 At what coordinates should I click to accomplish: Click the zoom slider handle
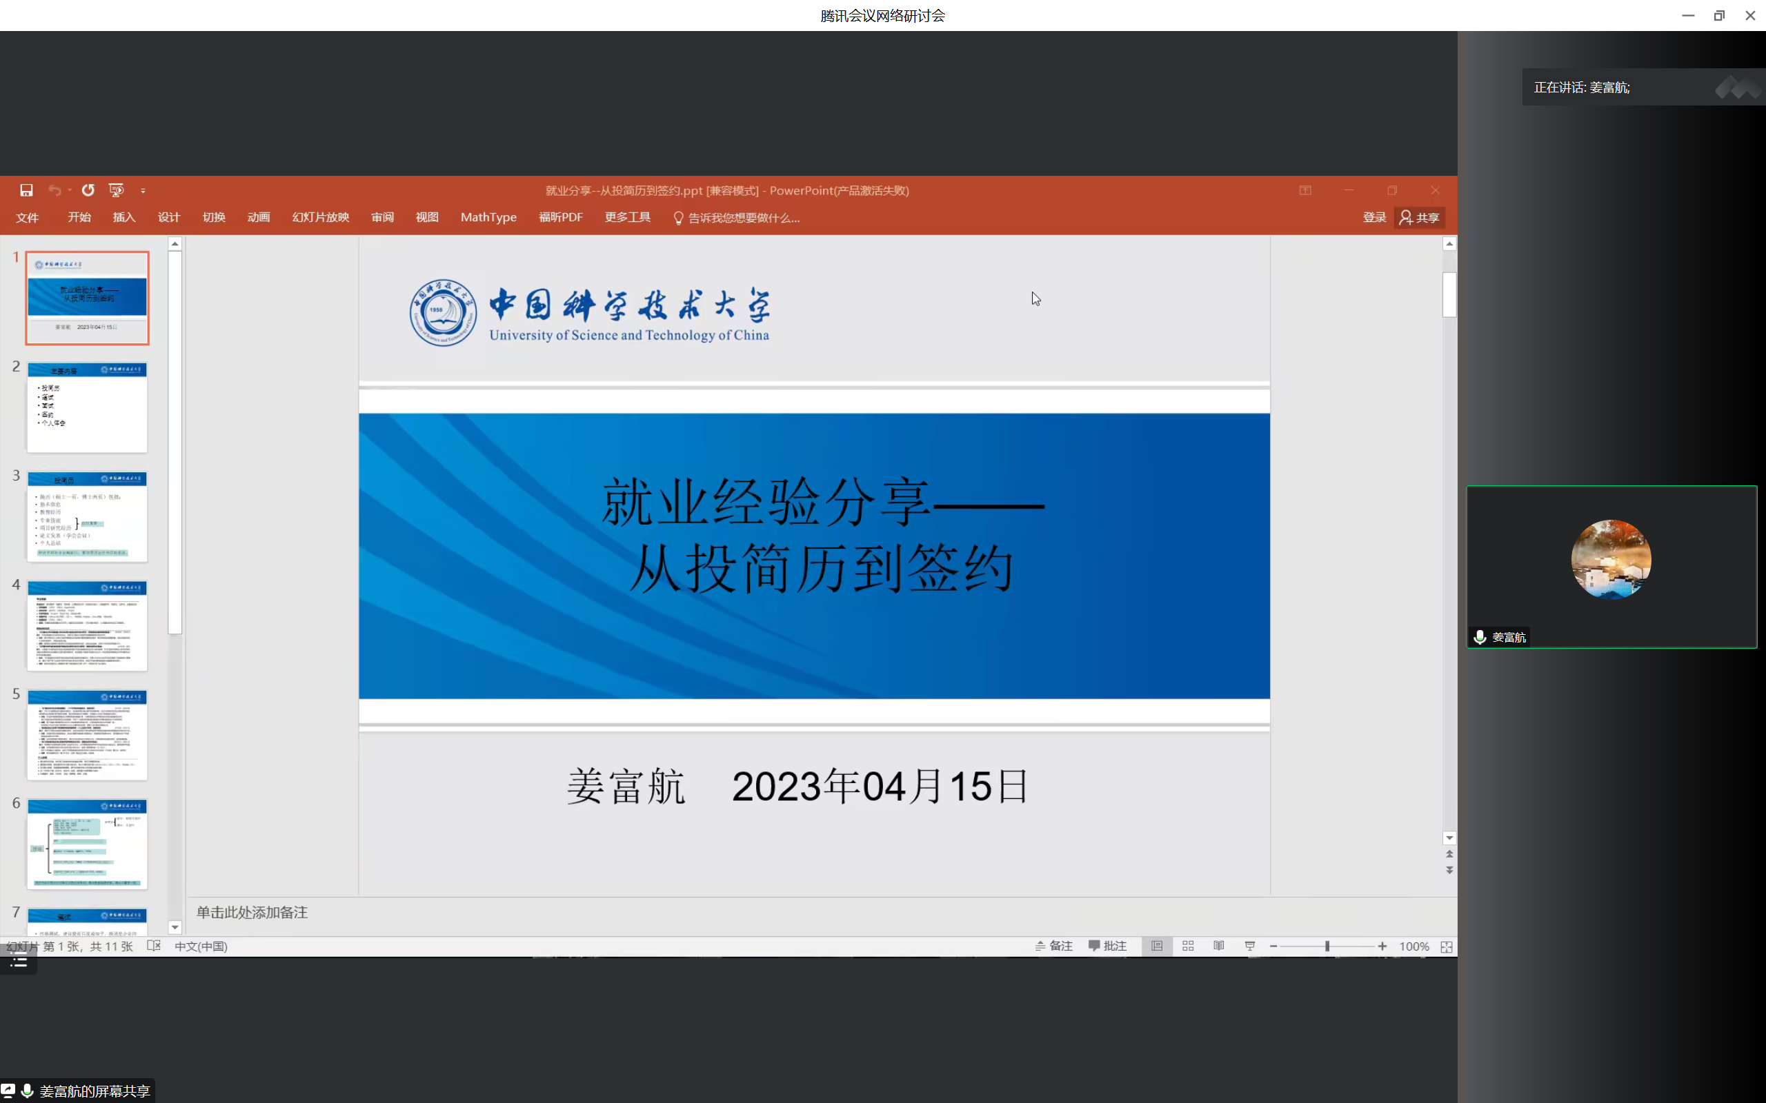(x=1327, y=946)
